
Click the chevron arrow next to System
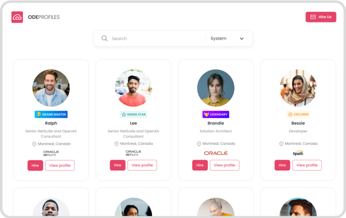(242, 38)
